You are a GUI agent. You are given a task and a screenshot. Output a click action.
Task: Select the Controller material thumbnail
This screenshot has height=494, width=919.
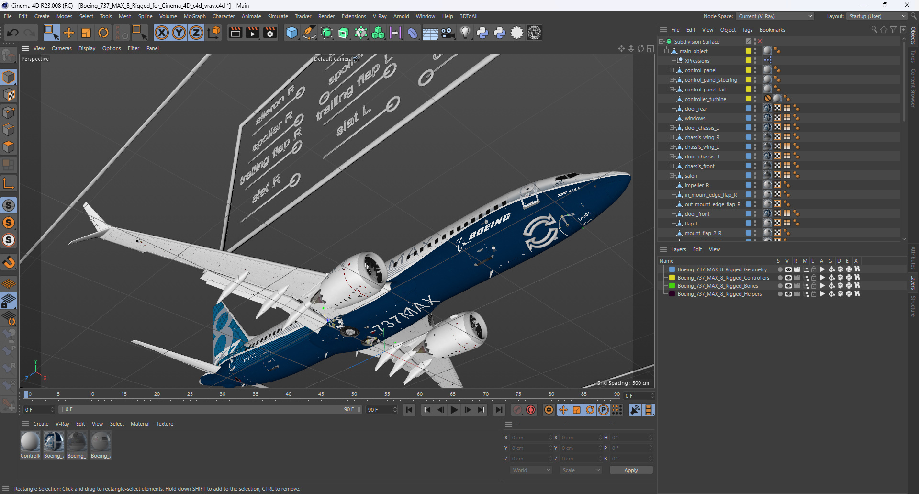click(30, 442)
